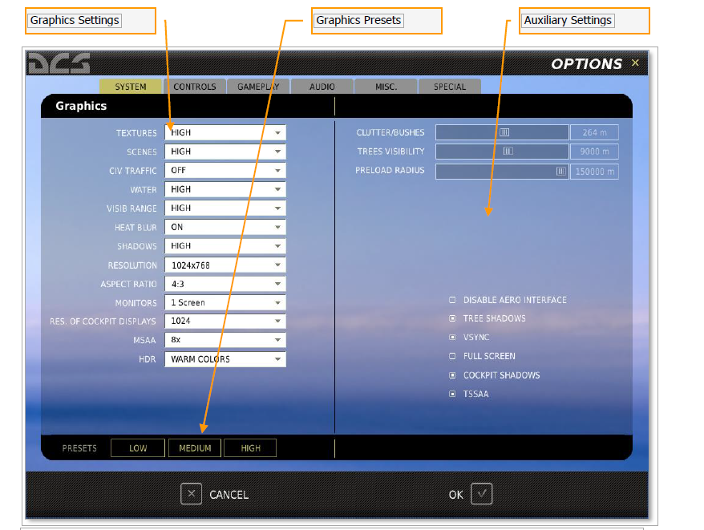The image size is (704, 530).
Task: Expand RES. OF COCKPIT DISPLAYS dropdown
Action: 225,321
